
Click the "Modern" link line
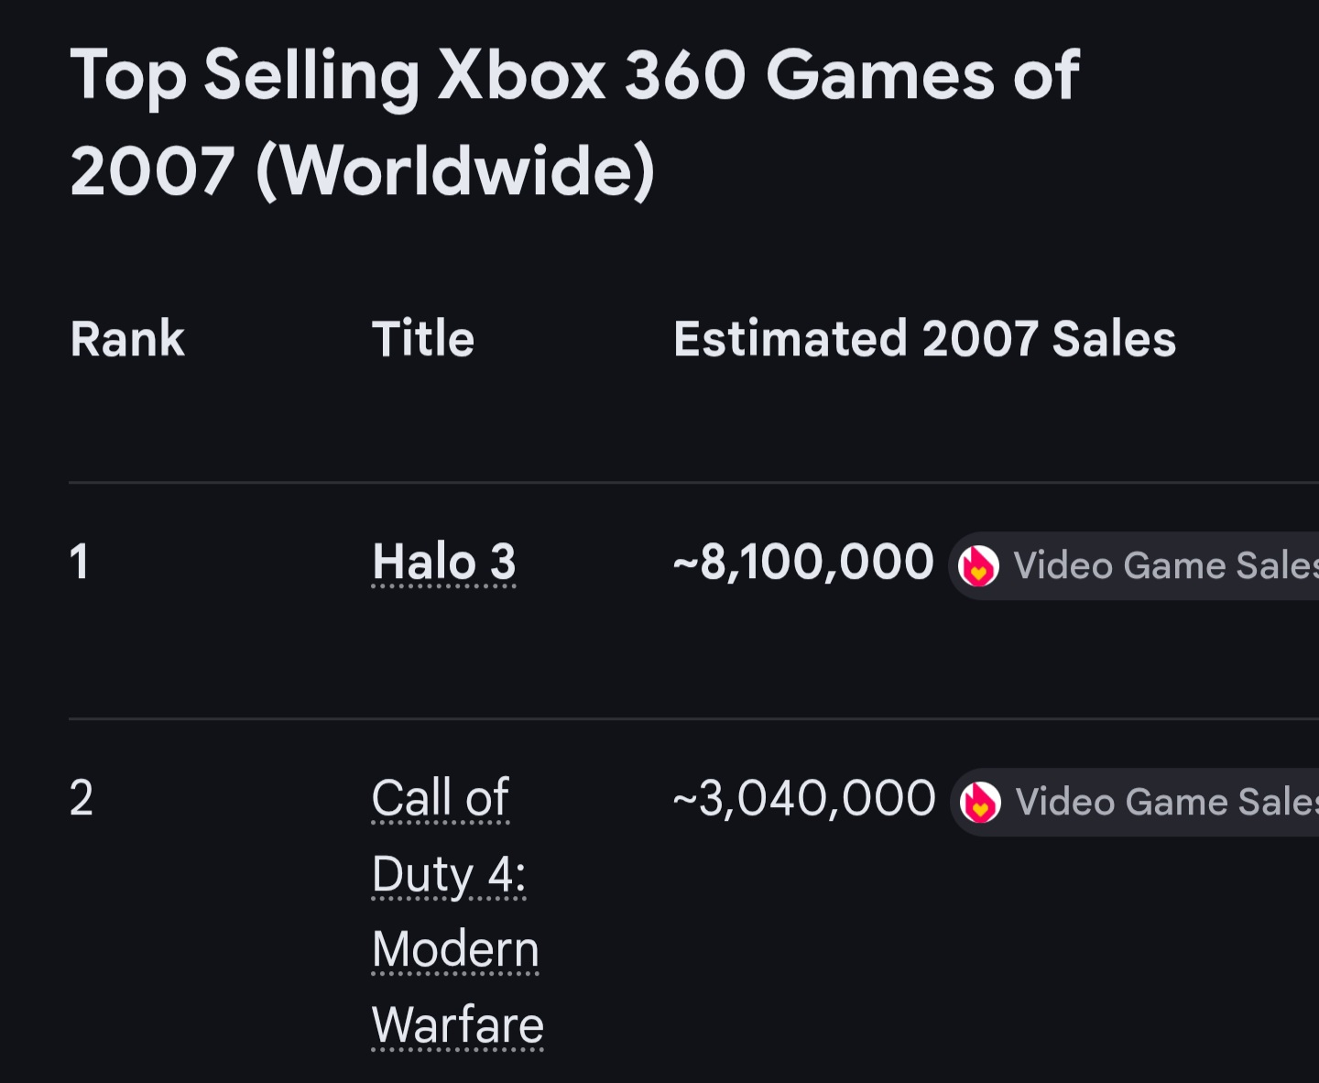[x=455, y=949]
